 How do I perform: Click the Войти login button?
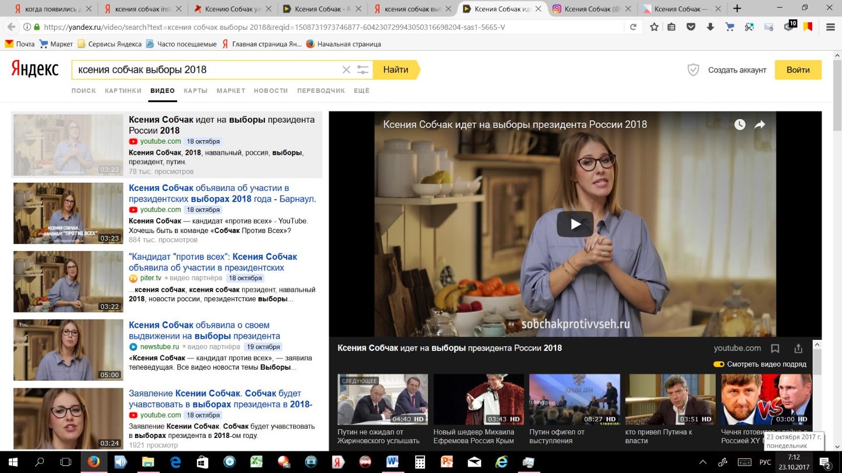(x=798, y=69)
